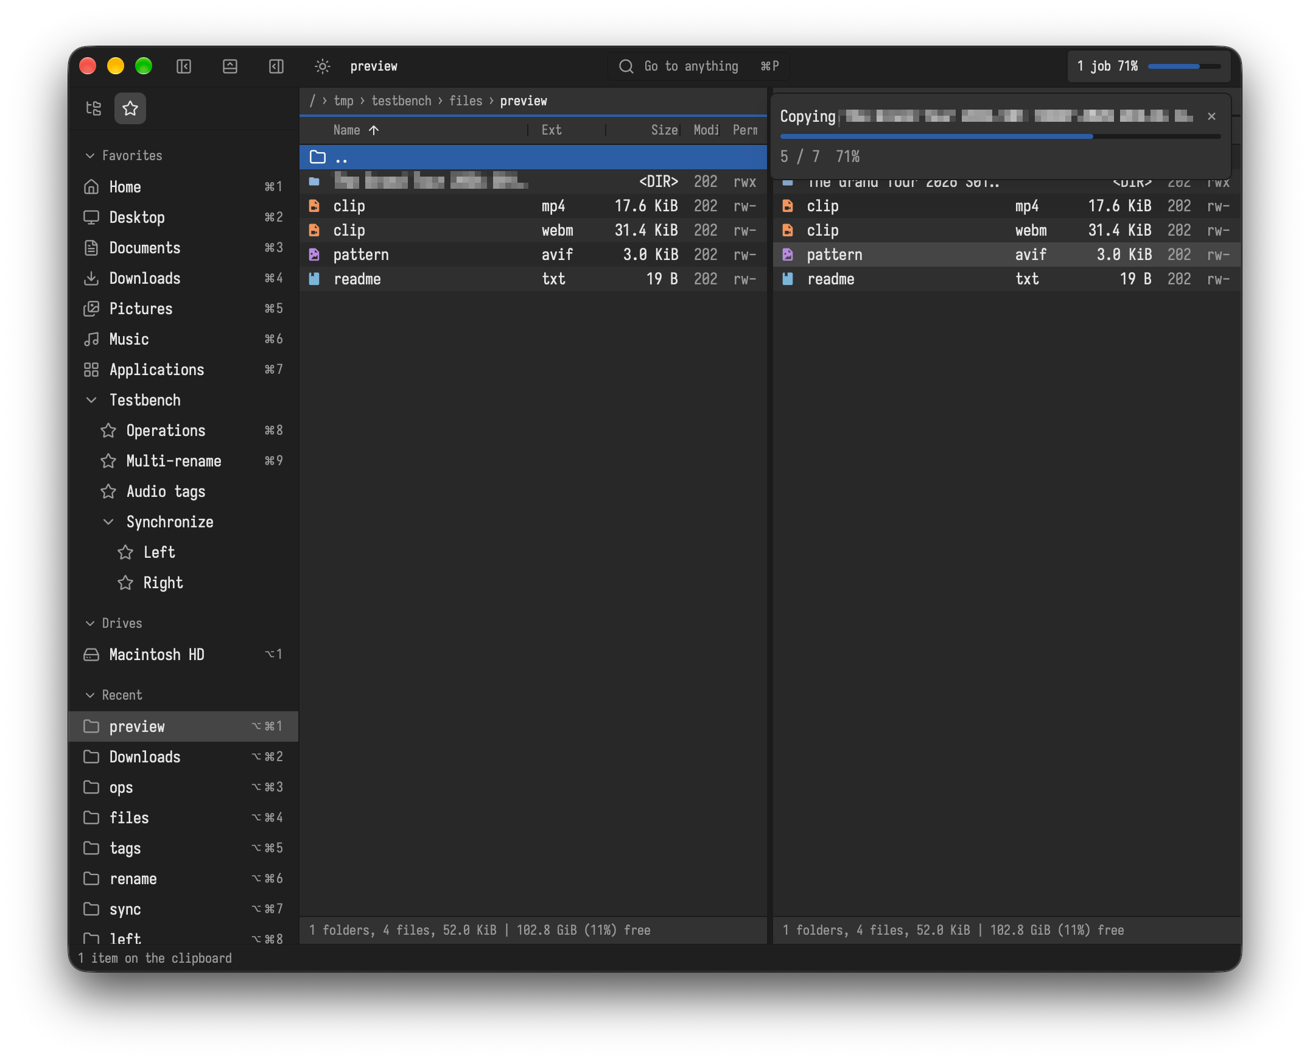
Task: Toggle the left sidebar panel icon
Action: tap(184, 66)
